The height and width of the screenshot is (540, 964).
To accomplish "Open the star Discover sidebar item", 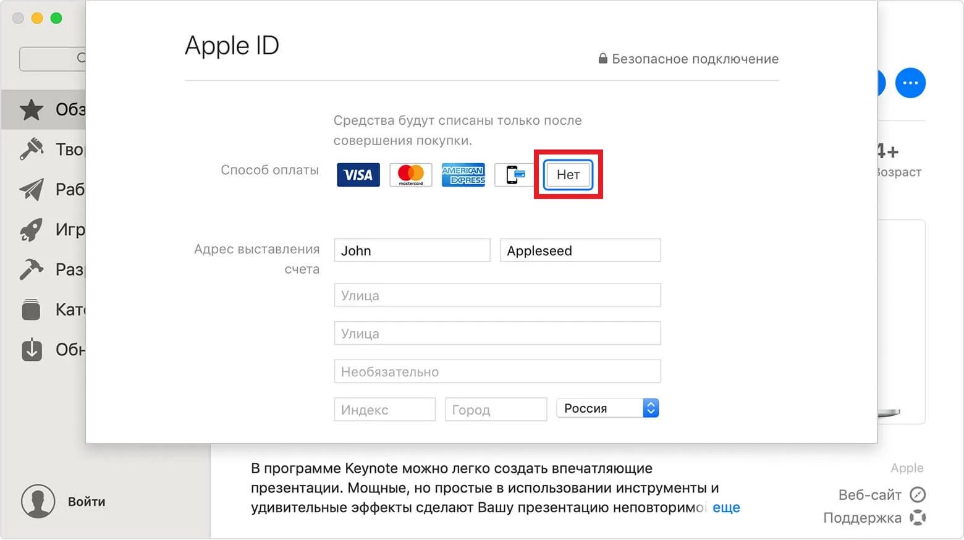I will click(x=43, y=109).
